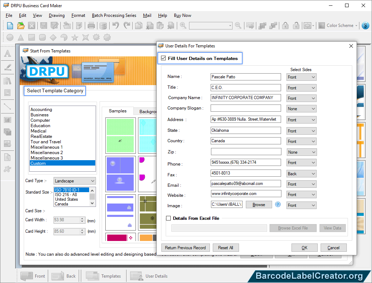Image resolution: width=372 pixels, height=283 pixels.
Task: Select ISO 216 - A8 standard size
Action: click(66, 195)
